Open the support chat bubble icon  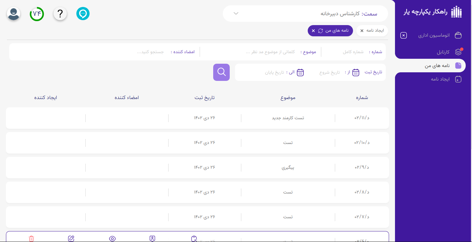pos(83,14)
